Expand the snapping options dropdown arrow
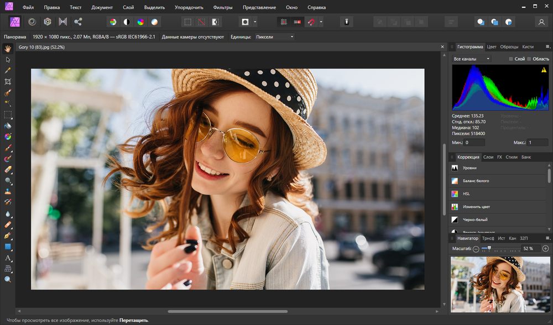Screen dimensions: 553x325 pyautogui.click(x=321, y=22)
